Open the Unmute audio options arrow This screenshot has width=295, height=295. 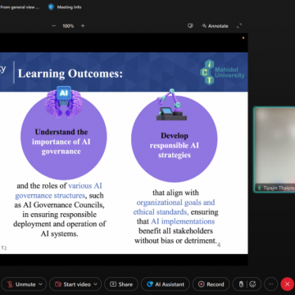pyautogui.click(x=41, y=284)
